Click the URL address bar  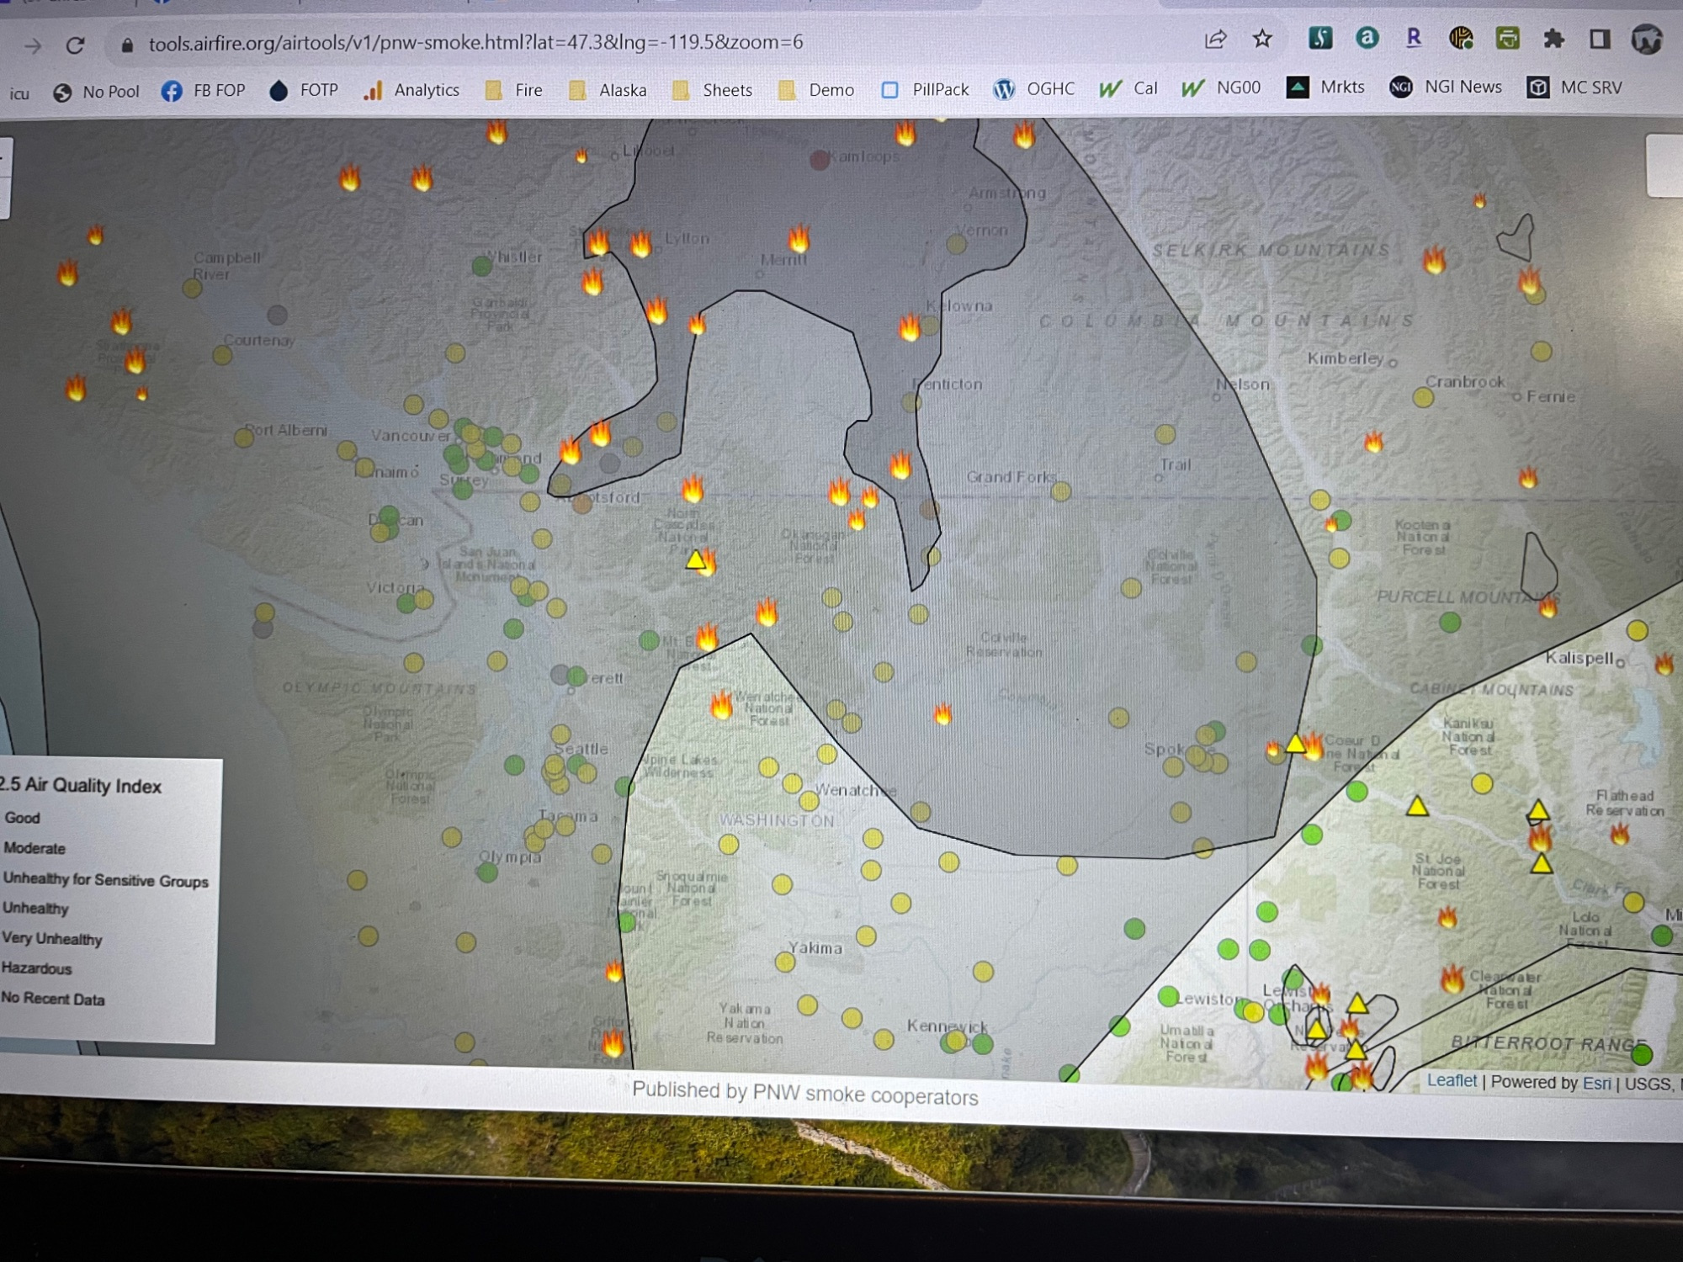click(475, 42)
